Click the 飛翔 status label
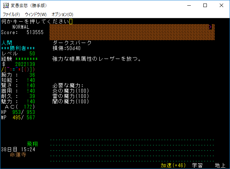Screen dimensions: 230x169 (32, 144)
